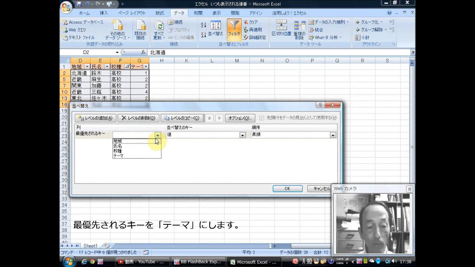Import data from a text file
The width and height of the screenshot is (475, 267).
[x=79, y=37]
